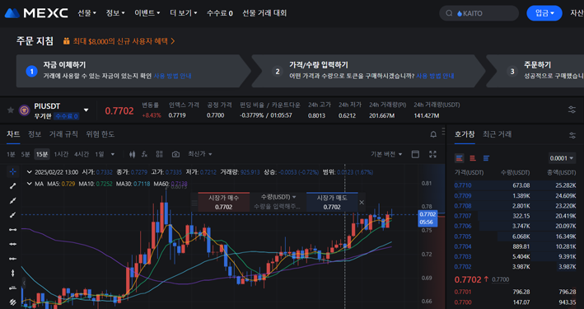The width and height of the screenshot is (584, 309).
Task: Switch chart interval to 15분
Action: click(x=42, y=154)
